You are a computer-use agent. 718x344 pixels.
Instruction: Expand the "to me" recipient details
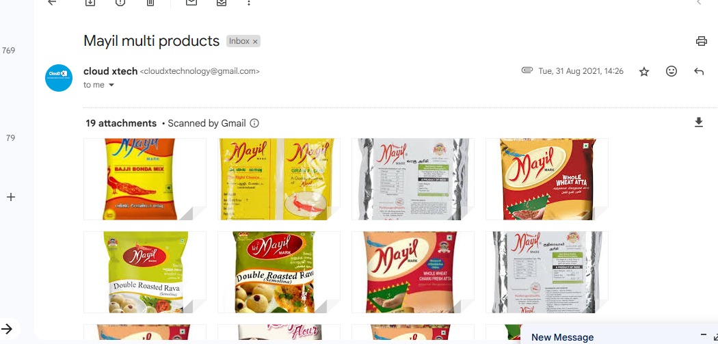click(111, 85)
